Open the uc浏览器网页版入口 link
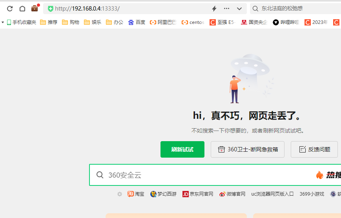The width and height of the screenshot is (341, 218). (272, 194)
